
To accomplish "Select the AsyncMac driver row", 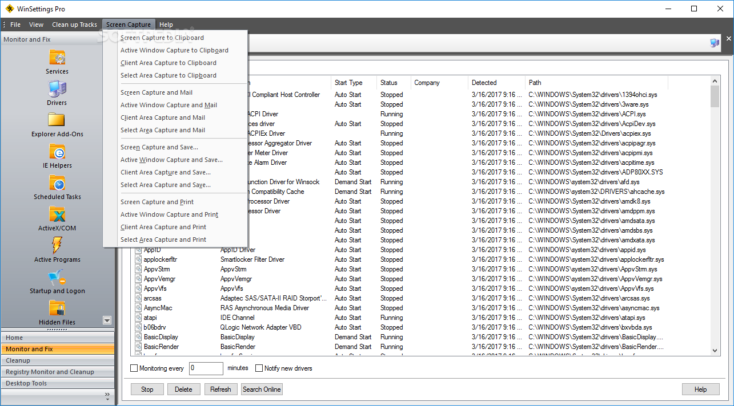I will point(422,308).
